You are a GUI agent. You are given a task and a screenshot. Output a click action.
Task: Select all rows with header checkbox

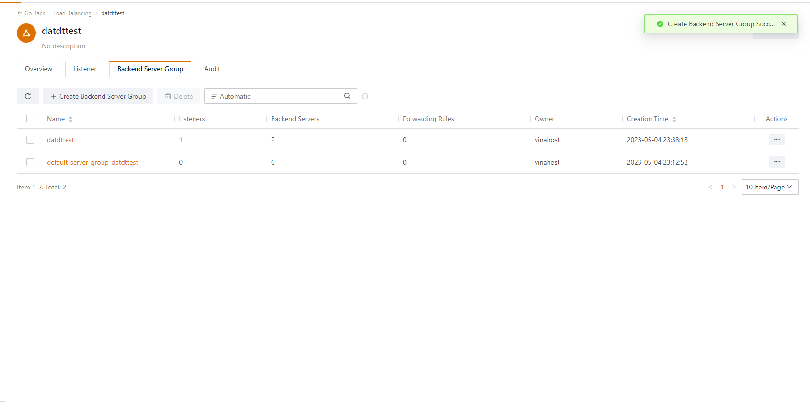[x=30, y=119]
